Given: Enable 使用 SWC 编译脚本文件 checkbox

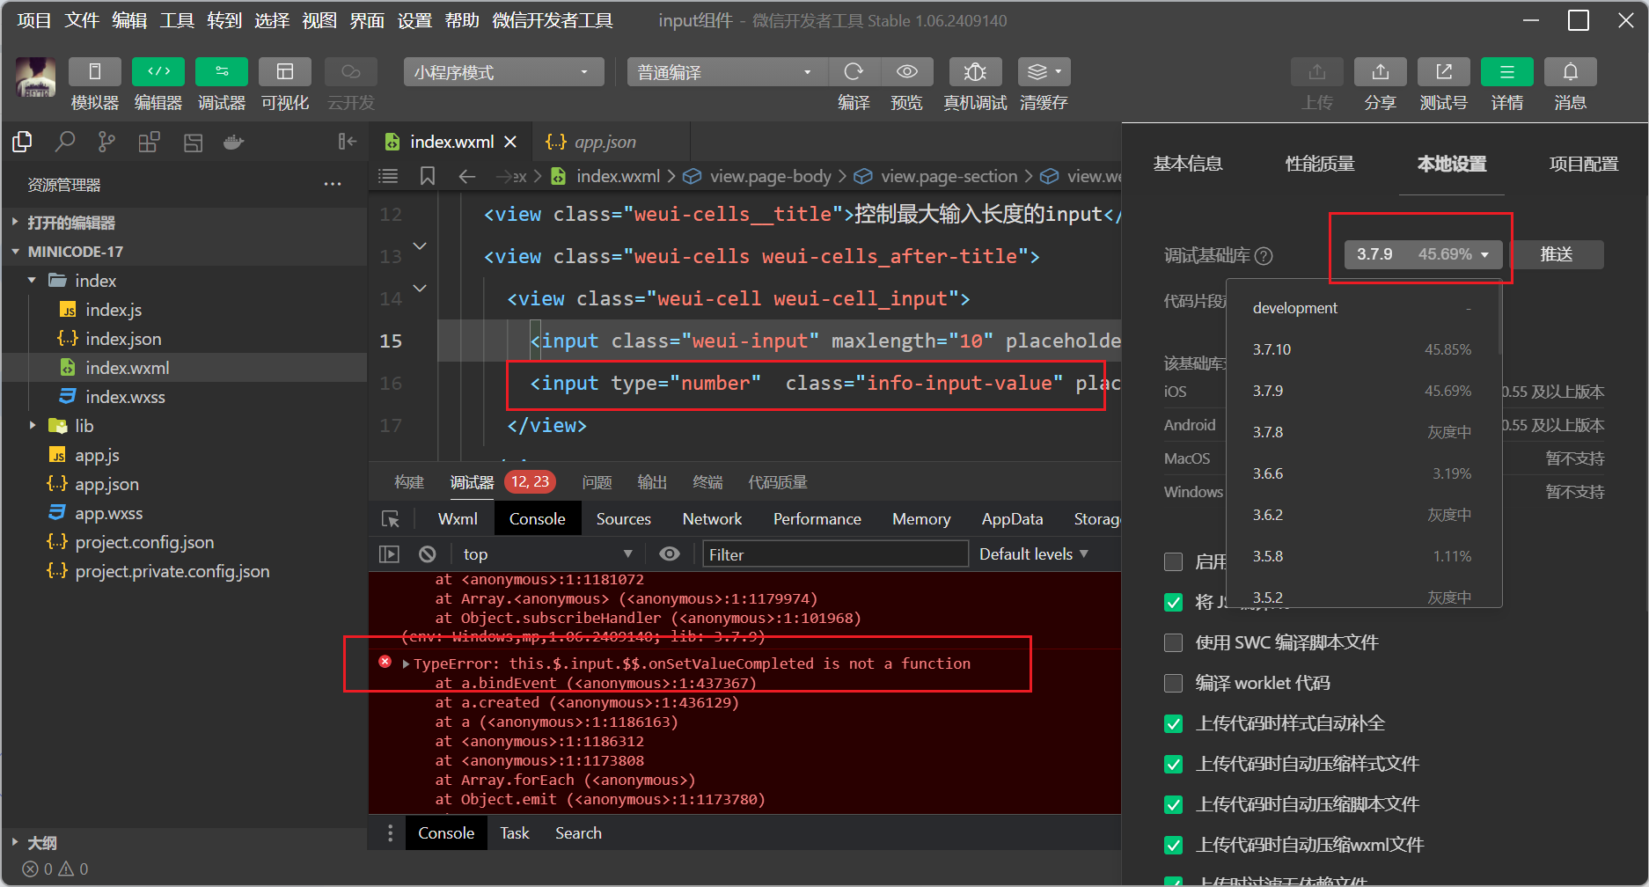Looking at the screenshot, I should 1173,643.
